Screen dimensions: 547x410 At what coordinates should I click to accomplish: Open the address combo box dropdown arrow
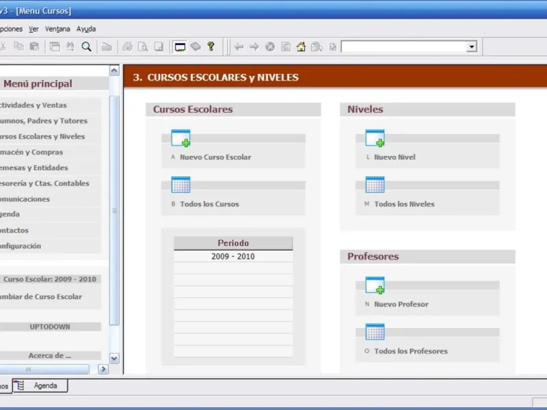click(472, 46)
